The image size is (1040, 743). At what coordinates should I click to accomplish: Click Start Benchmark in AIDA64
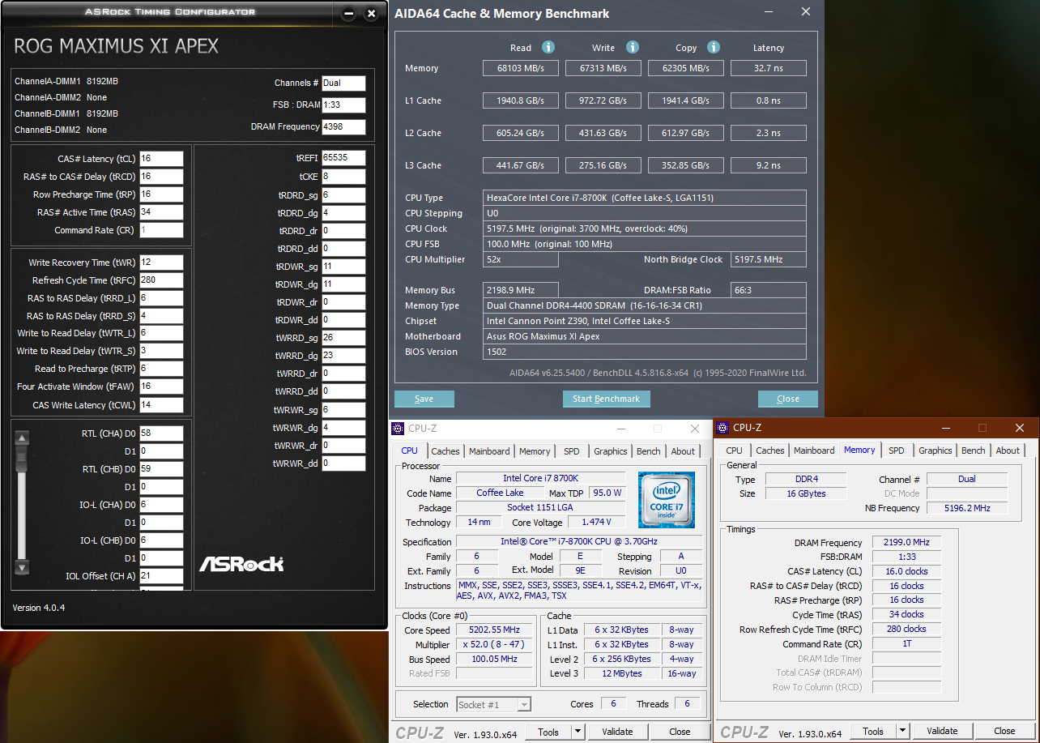[x=607, y=399]
